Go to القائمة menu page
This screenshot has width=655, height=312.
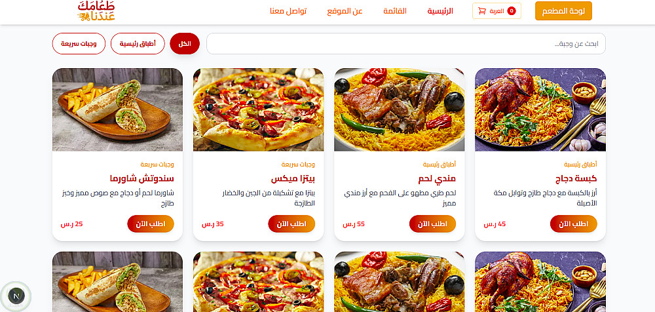click(395, 11)
